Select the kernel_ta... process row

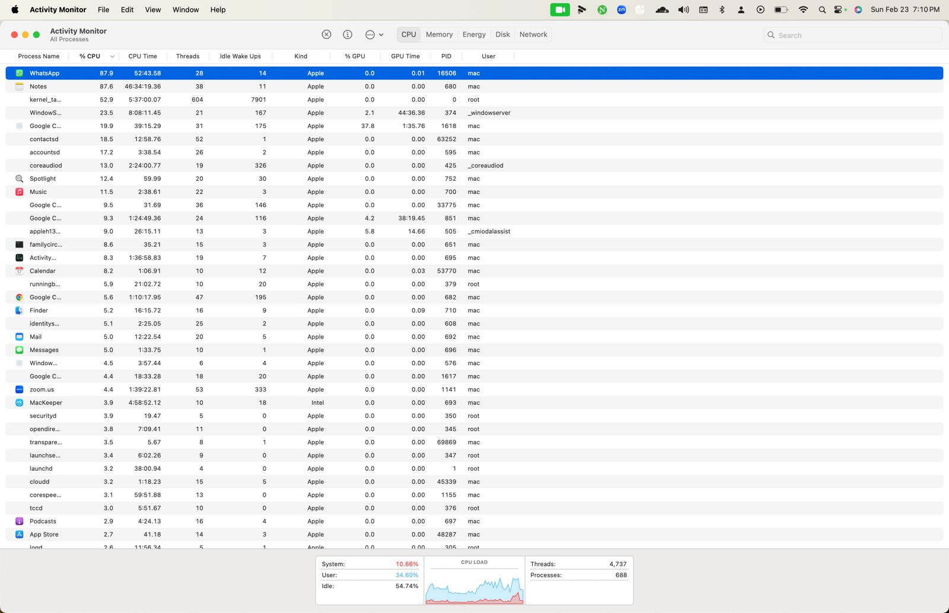coord(474,100)
